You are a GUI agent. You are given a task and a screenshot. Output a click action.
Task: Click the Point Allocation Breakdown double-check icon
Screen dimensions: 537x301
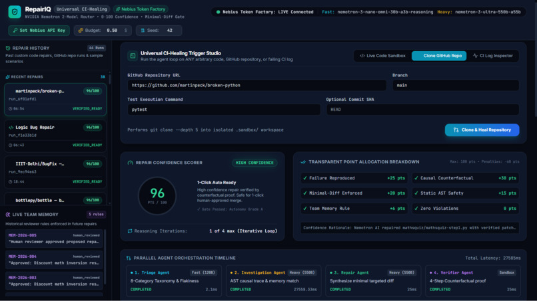[303, 162]
